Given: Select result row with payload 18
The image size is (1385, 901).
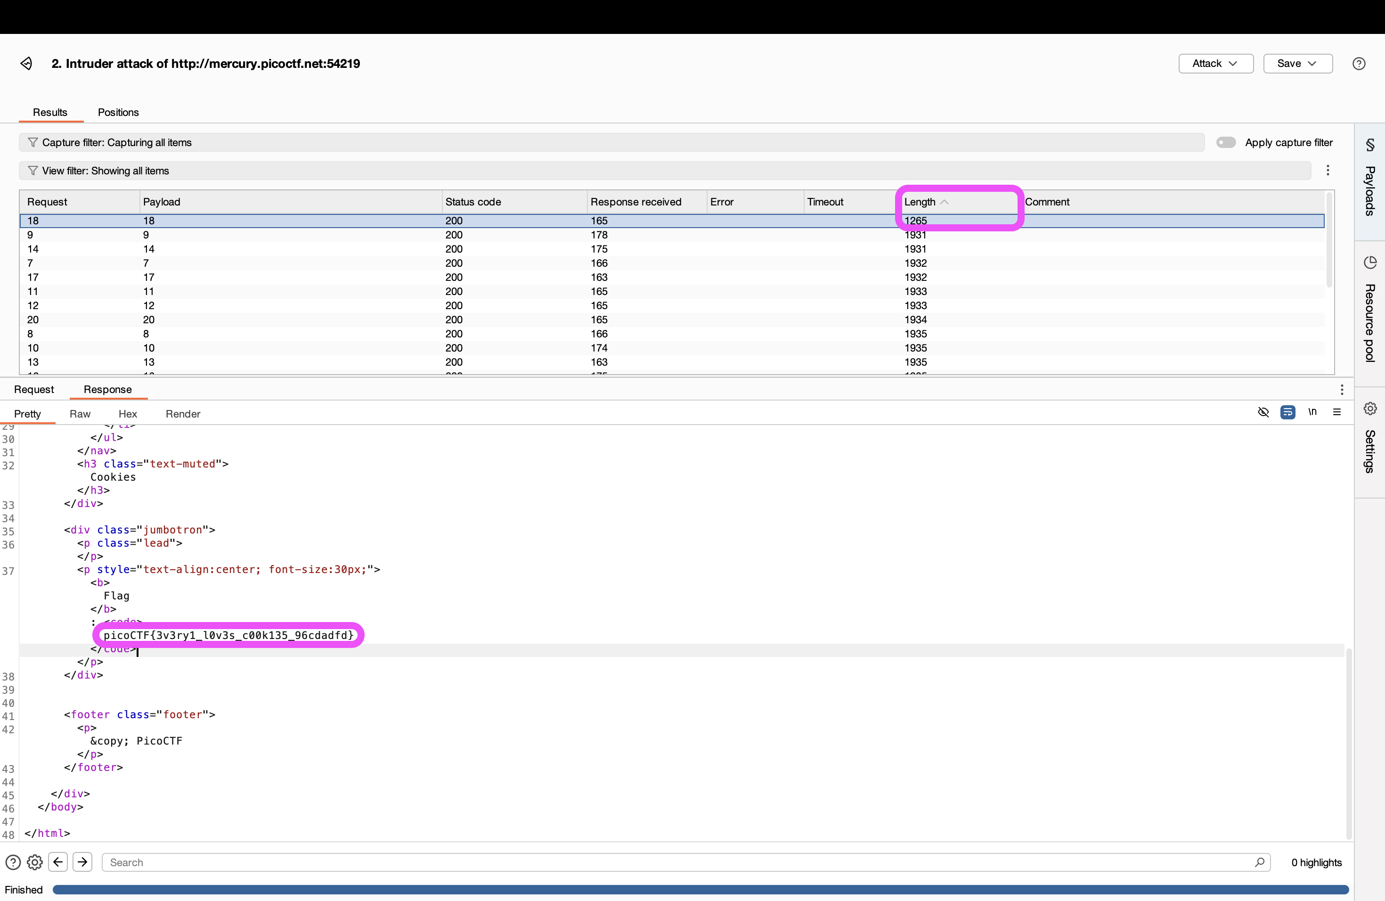Looking at the screenshot, I should [x=672, y=221].
